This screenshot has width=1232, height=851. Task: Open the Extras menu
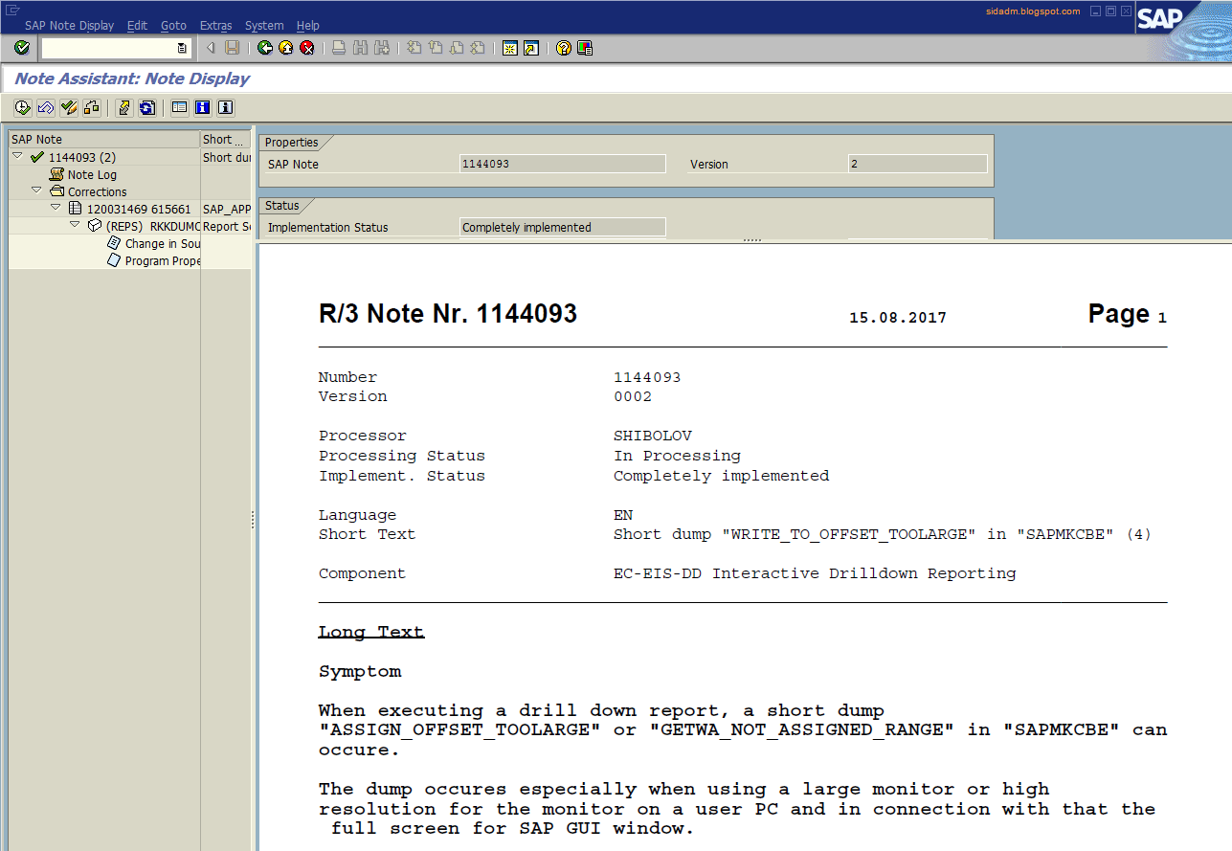[215, 25]
